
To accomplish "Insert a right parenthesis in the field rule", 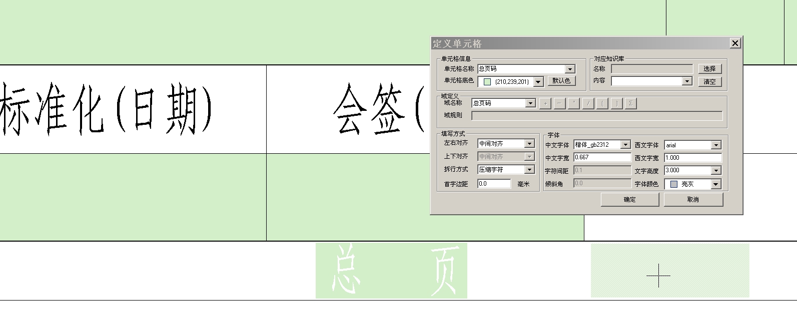I will (617, 103).
